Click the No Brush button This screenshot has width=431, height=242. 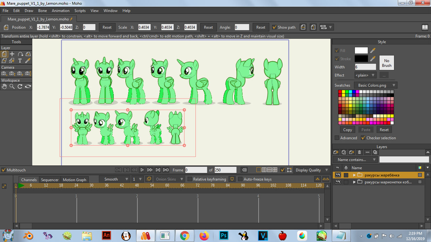coord(387,63)
